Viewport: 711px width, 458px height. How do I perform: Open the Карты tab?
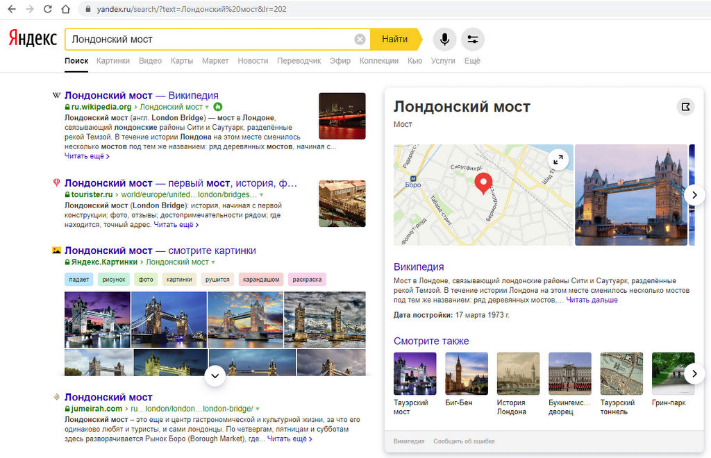(x=181, y=61)
